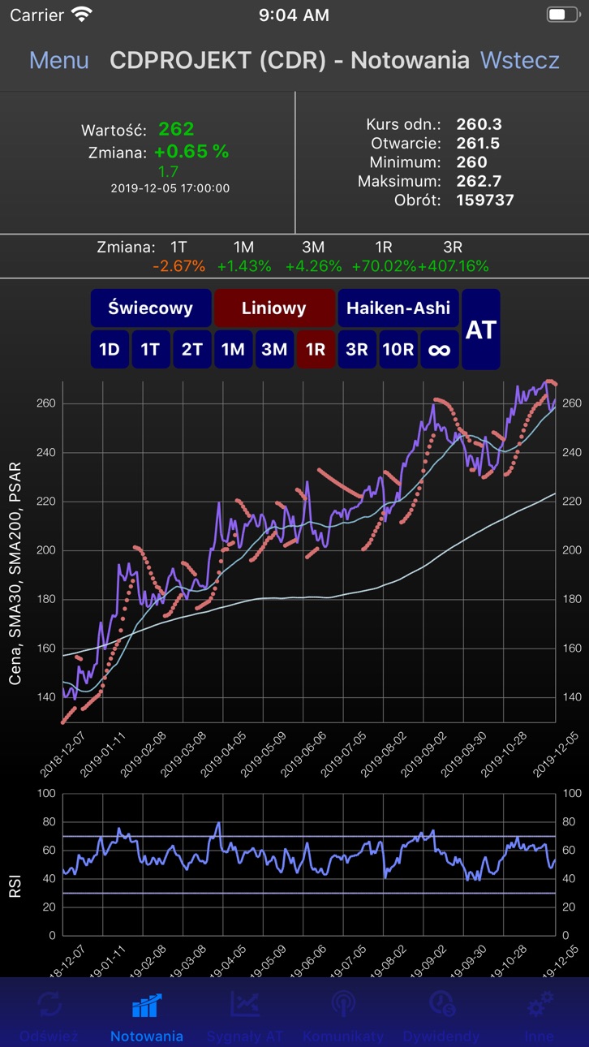Tap the price line chart area

pos(308,550)
